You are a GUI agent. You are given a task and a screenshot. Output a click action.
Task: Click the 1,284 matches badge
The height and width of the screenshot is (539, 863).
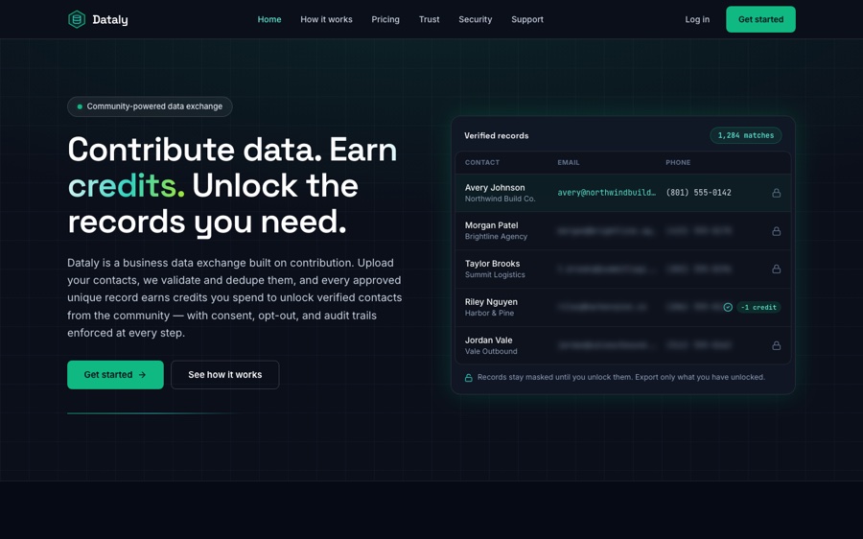coord(746,135)
